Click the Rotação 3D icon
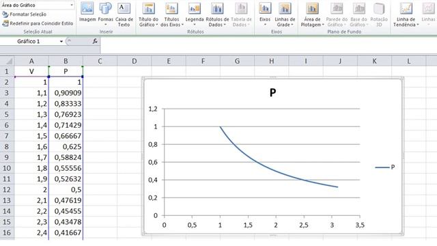This screenshot has height=246, width=437. coord(379,14)
